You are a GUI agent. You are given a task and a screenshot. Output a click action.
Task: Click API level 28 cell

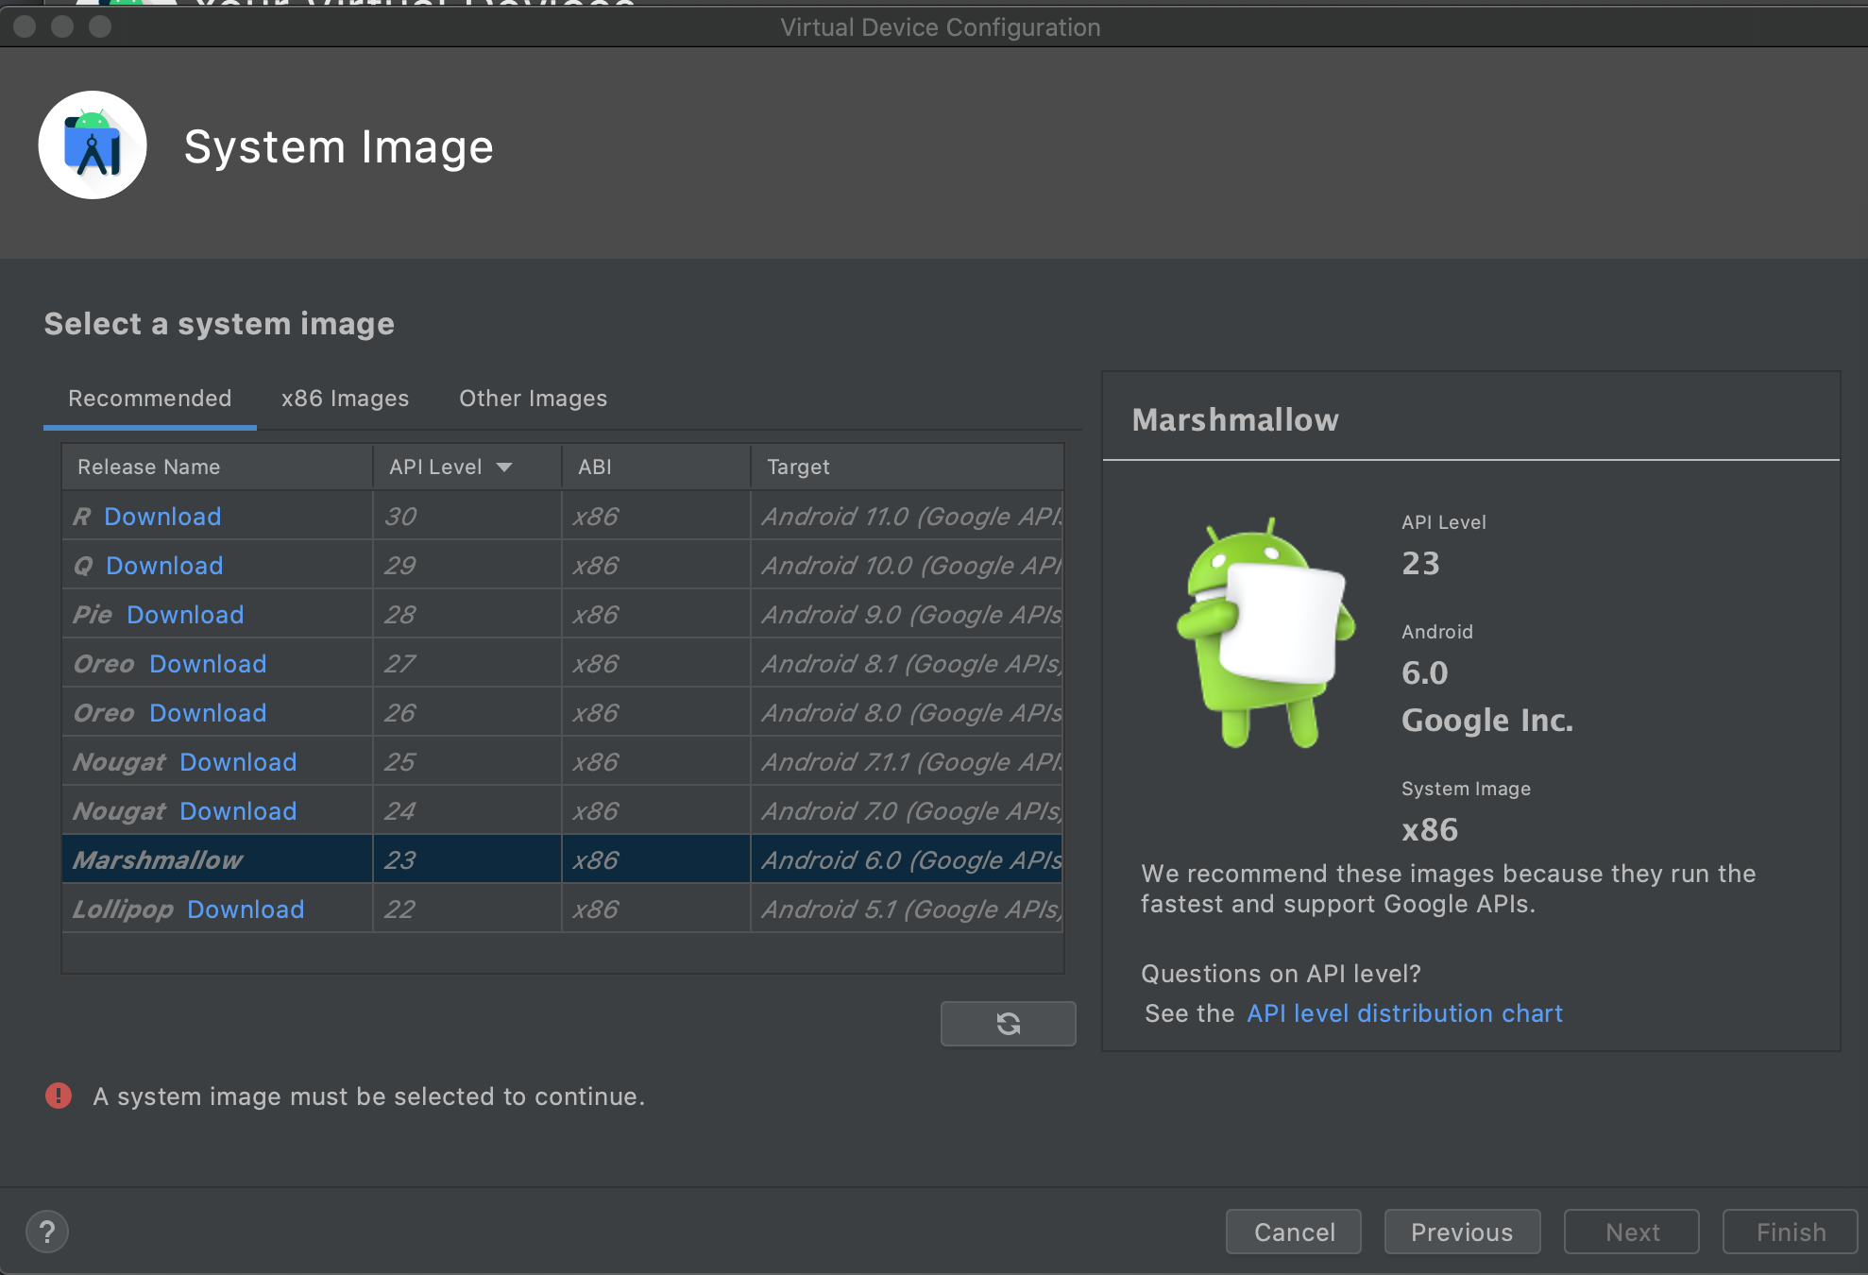pos(467,615)
